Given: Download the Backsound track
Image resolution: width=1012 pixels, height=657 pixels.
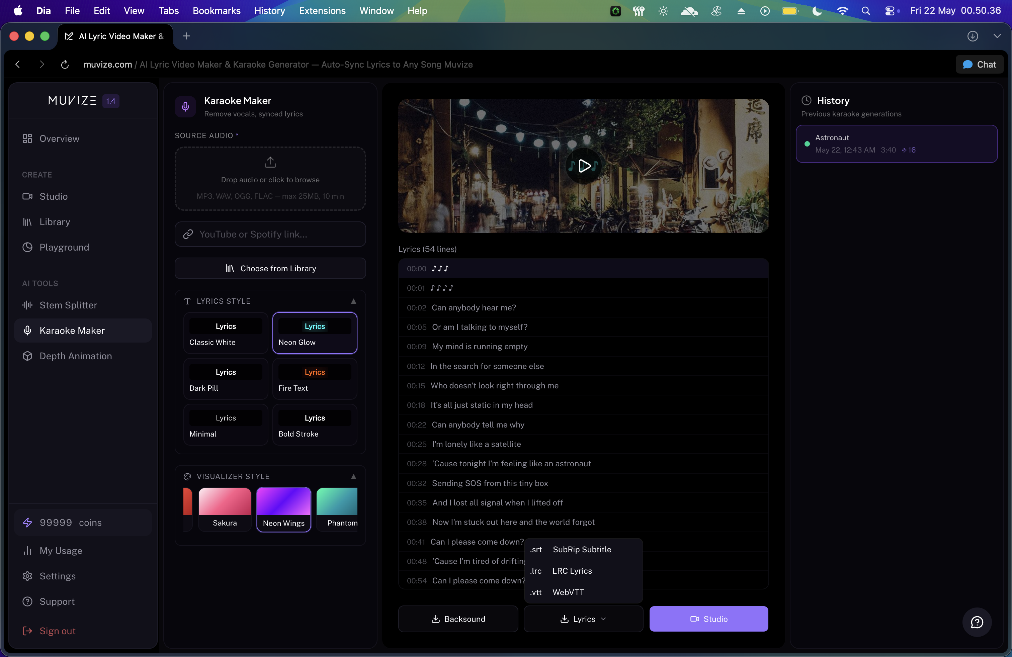Looking at the screenshot, I should (x=458, y=619).
